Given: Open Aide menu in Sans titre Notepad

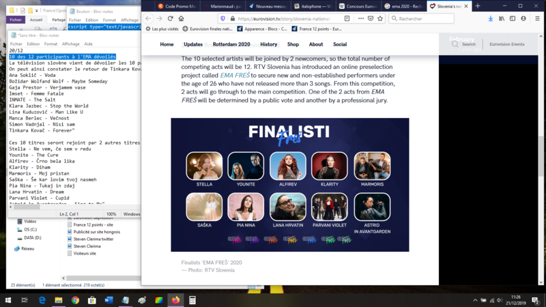Looking at the screenshot, I should (89, 44).
